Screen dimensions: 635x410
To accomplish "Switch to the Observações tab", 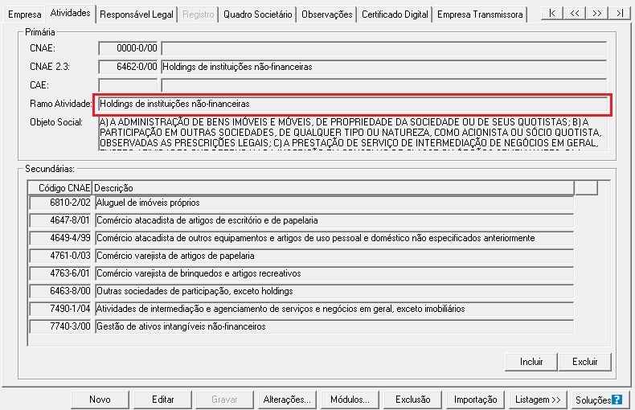I will pyautogui.click(x=327, y=14).
